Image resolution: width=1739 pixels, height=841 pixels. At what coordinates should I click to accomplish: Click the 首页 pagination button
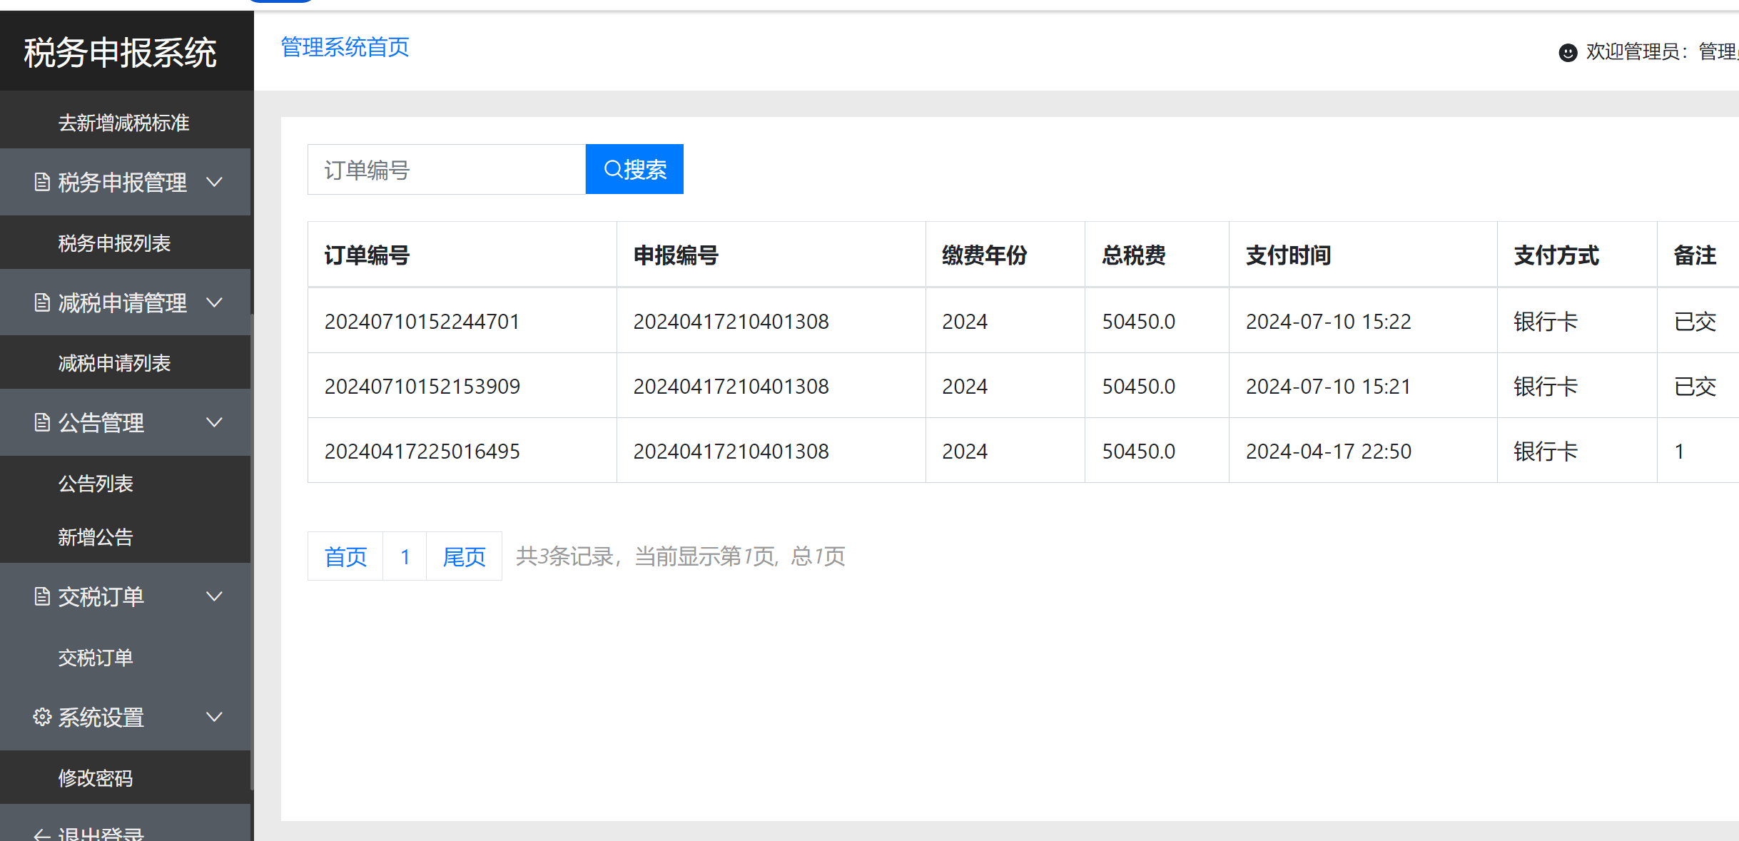[345, 556]
